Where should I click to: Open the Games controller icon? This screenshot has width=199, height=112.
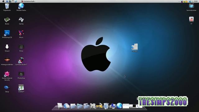(x=21, y=20)
